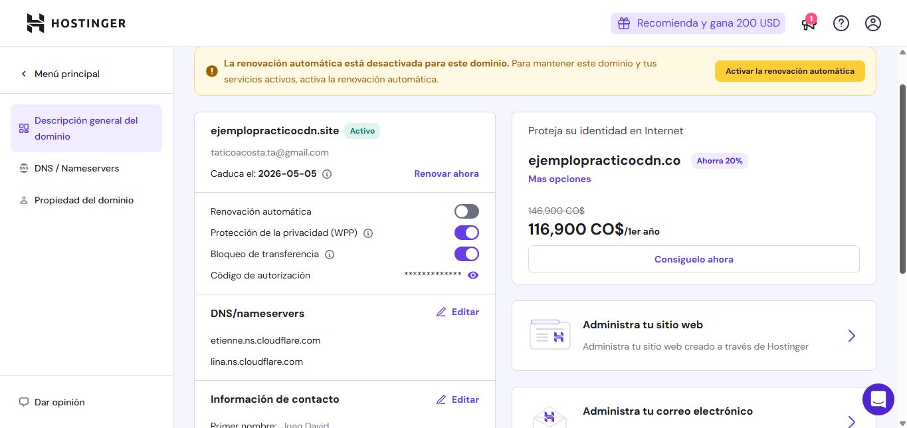
Task: Click the DNS icon in sidebar
Action: coord(24,168)
